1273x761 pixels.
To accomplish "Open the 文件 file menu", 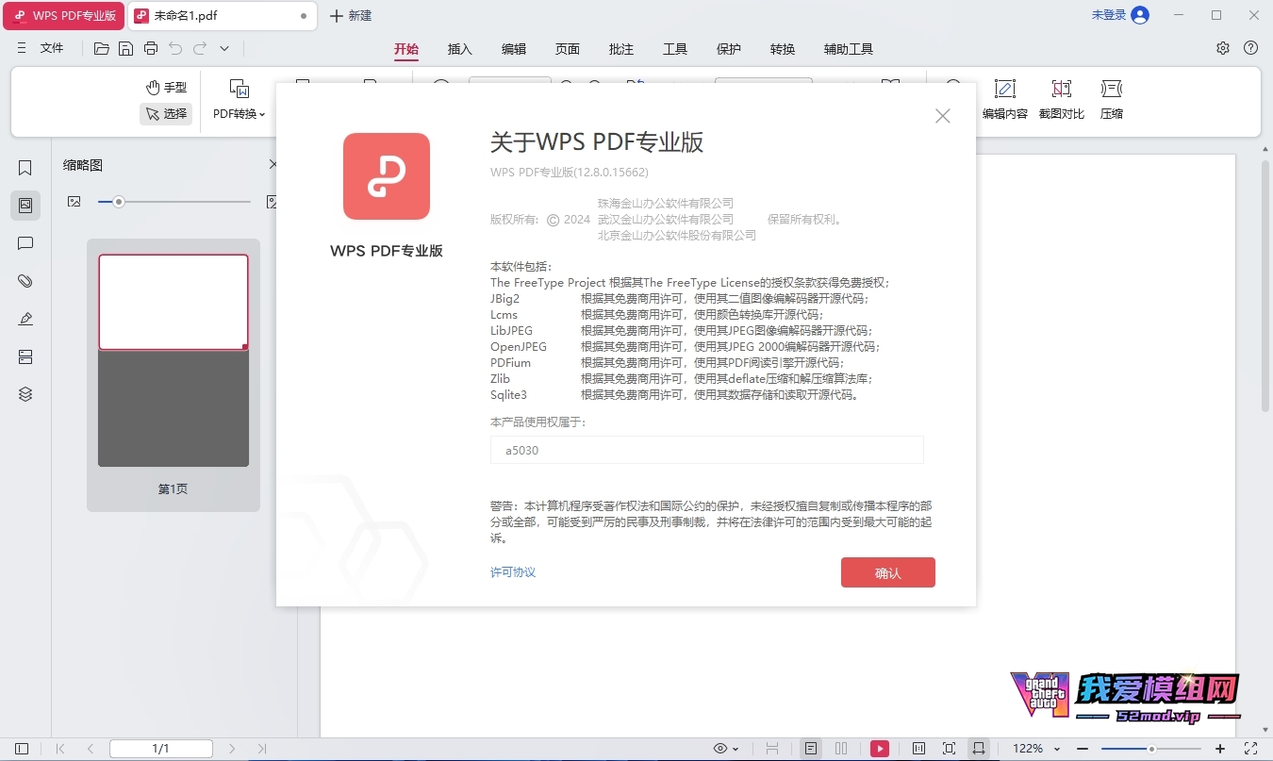I will (x=52, y=48).
